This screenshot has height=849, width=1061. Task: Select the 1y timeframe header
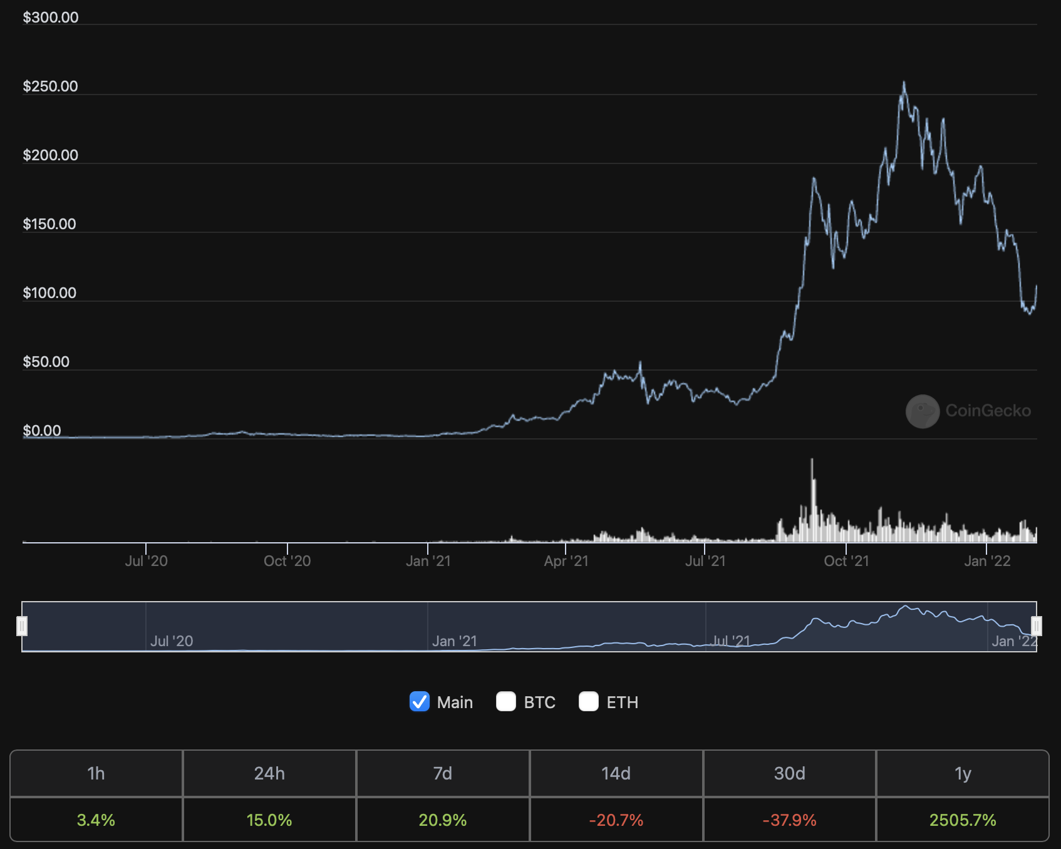(x=963, y=774)
